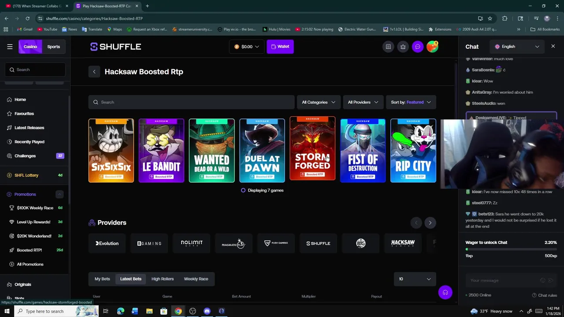
Task: Click the Shuffle site logo
Action: (x=115, y=47)
